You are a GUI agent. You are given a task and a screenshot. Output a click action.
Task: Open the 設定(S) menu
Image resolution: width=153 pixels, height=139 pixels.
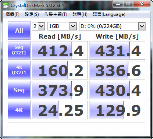pos(32,14)
